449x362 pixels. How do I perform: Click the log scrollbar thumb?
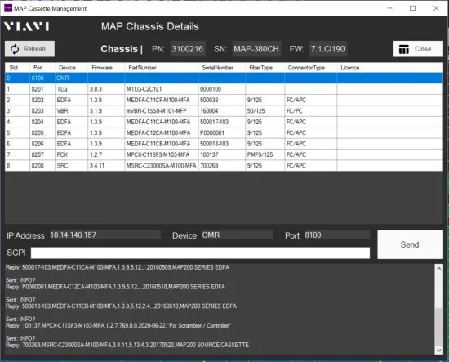tap(438, 327)
